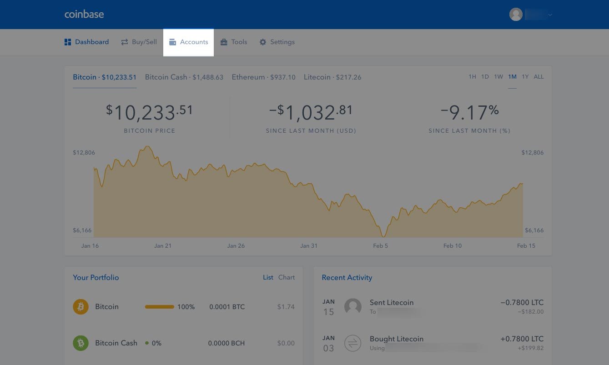Screen dimensions: 609x365
Task: Open the Sent Litecoin transaction
Action: (433, 307)
